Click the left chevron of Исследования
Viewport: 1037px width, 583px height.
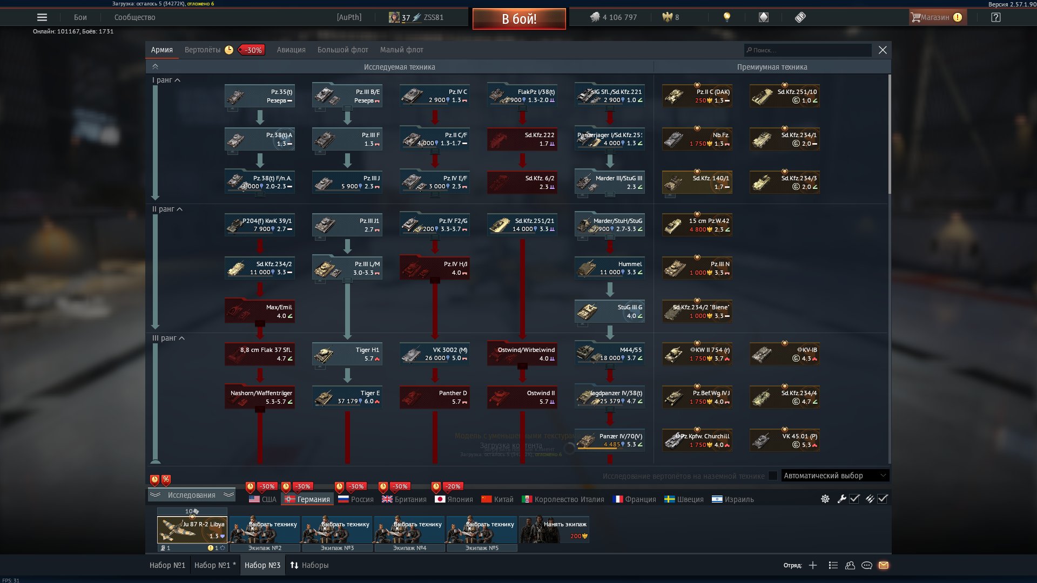coord(155,494)
